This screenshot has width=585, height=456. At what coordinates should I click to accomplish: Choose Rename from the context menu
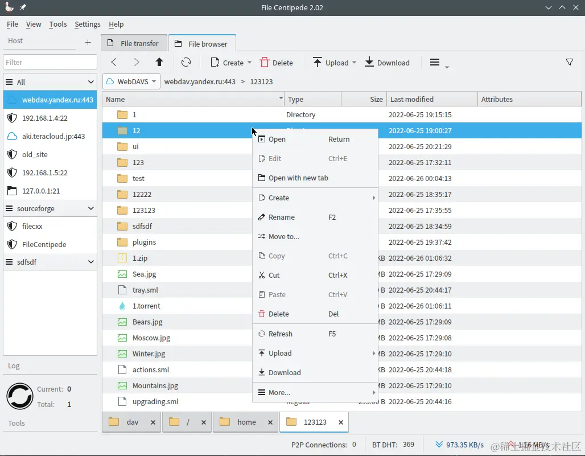pos(315,217)
